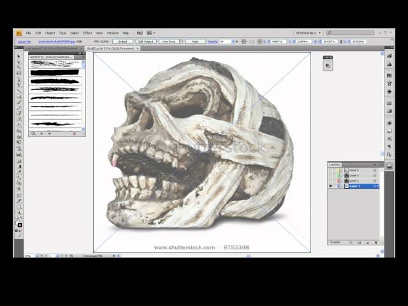Select the Selection tool
This screenshot has width=408, height=306.
coord(18,56)
